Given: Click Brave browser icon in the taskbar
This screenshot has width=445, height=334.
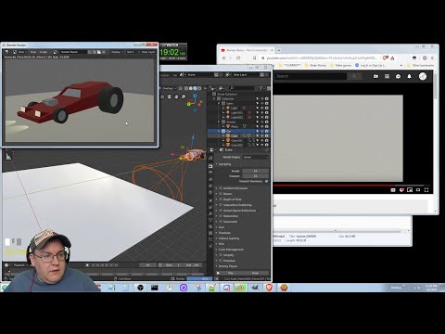Looking at the screenshot, I should pos(269,288).
